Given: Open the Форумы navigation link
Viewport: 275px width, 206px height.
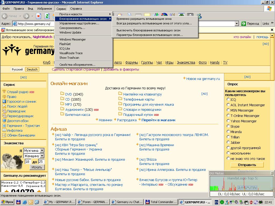Looking at the screenshot, I should (132, 62).
